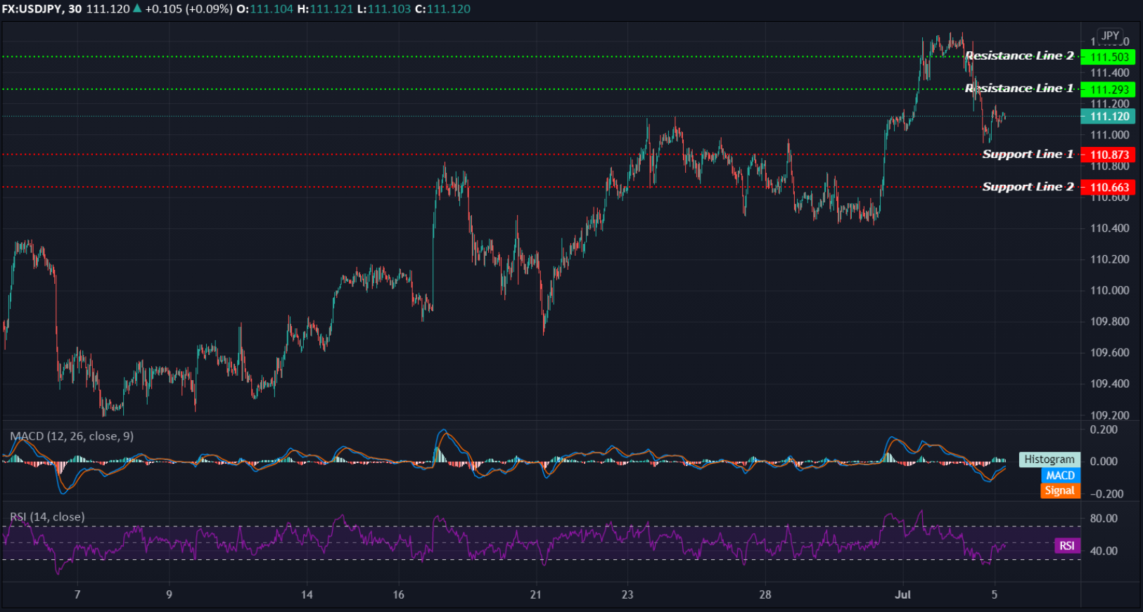Click the 21 date label on time axis
This screenshot has width=1143, height=612.
pos(536,594)
